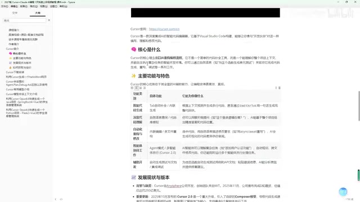Click the black redacted banner image
This screenshot has width=360, height=202.
point(205,12)
